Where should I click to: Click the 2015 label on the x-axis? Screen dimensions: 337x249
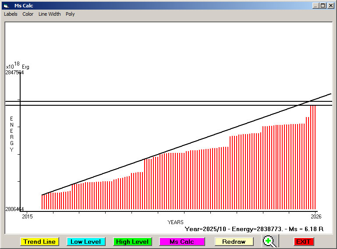(27, 216)
